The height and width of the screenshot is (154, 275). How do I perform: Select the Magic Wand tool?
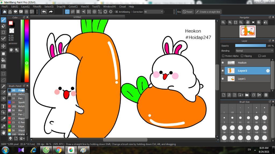pyautogui.click(x=3, y=86)
